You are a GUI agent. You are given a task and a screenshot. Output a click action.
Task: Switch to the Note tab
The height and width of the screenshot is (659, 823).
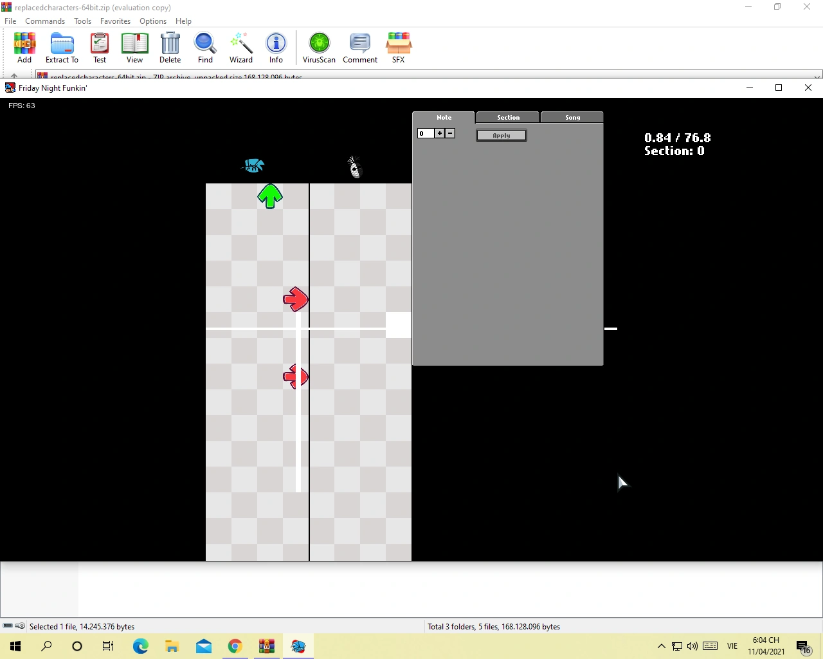coord(444,117)
